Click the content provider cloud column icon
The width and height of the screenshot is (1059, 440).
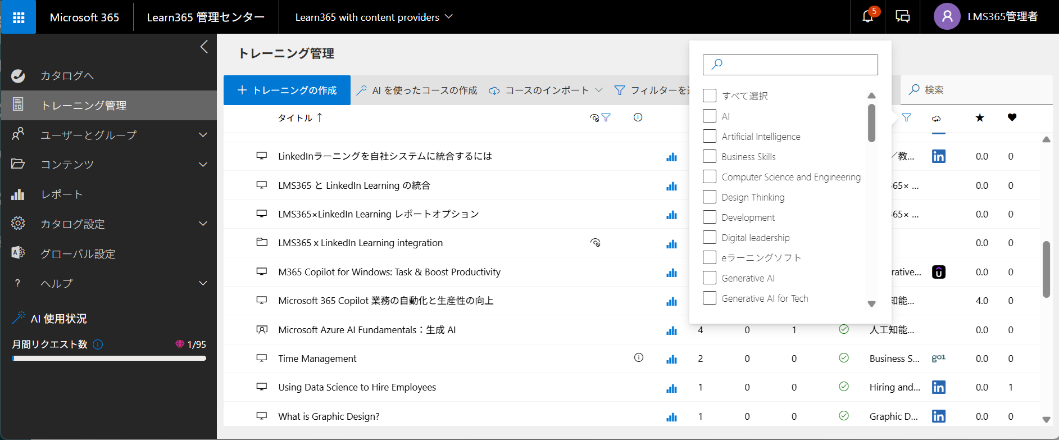[936, 119]
